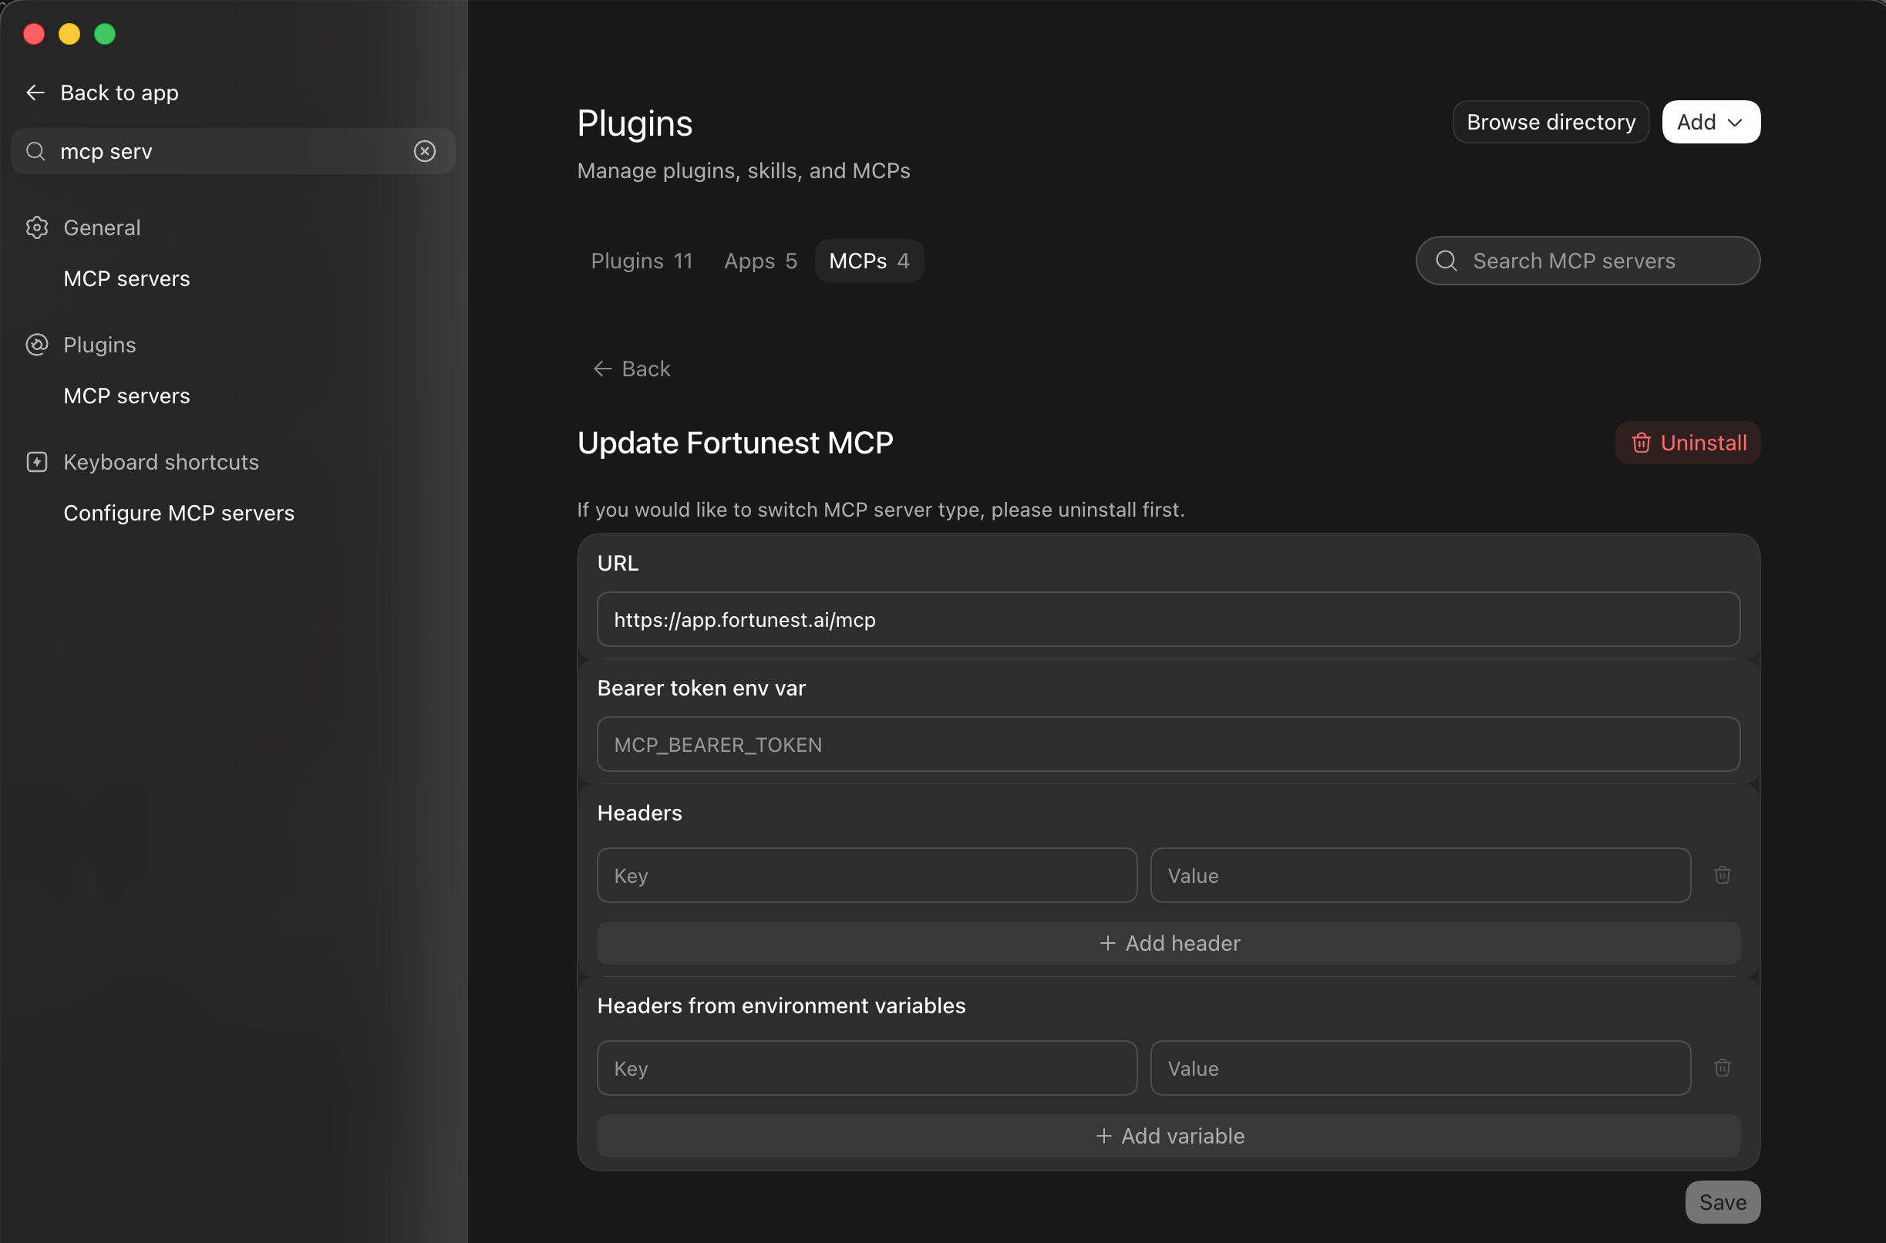The image size is (1886, 1243).
Task: Click the Back to app arrow icon
Action: tap(35, 93)
